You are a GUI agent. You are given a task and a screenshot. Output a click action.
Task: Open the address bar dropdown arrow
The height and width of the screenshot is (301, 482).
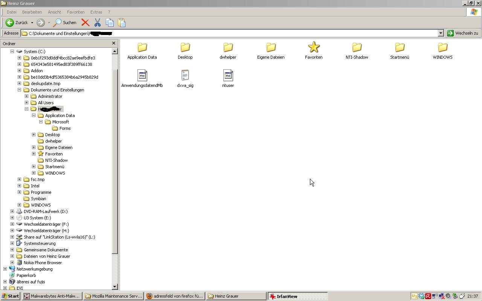pyautogui.click(x=441, y=33)
